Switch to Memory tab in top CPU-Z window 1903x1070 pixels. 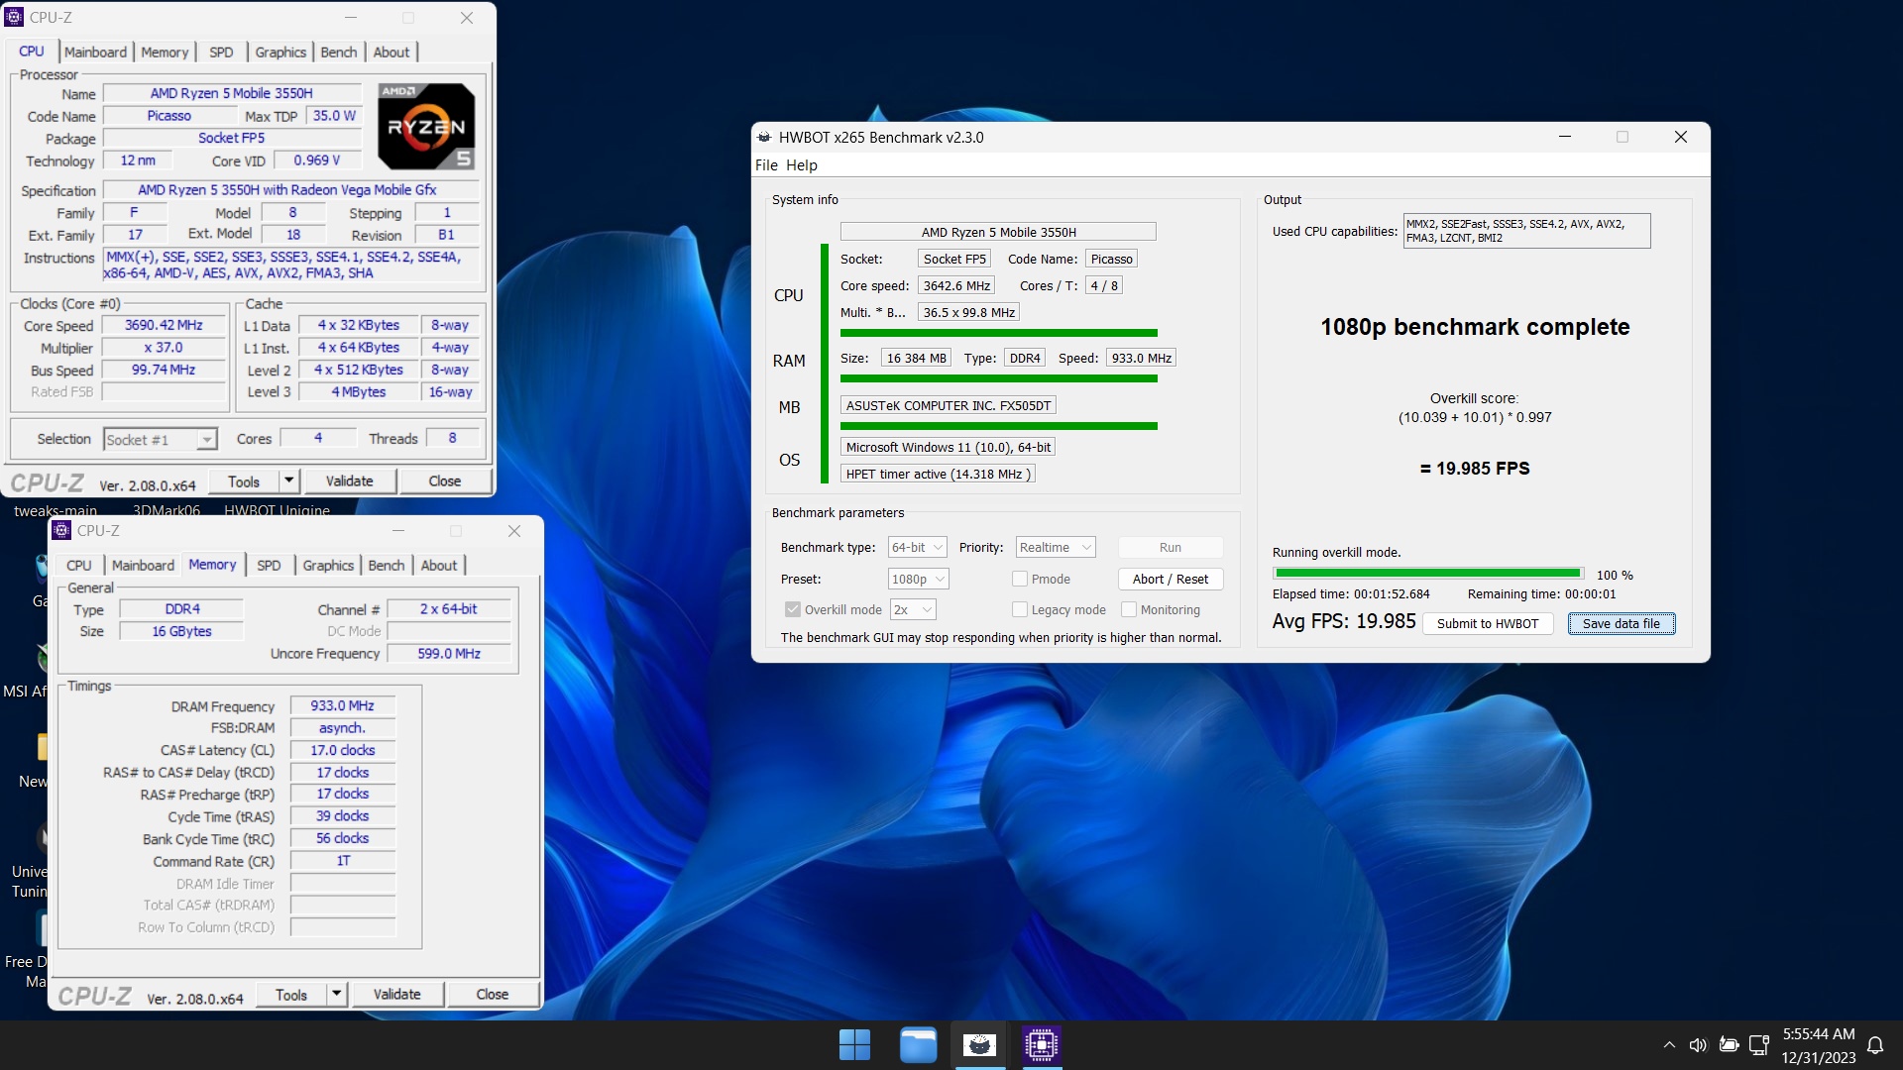click(165, 52)
